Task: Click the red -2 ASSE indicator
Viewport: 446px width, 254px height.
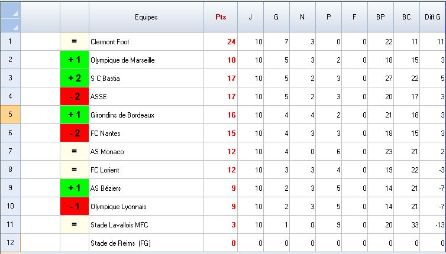Action: click(75, 97)
